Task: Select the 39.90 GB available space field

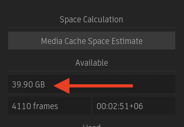Action: pos(92,84)
